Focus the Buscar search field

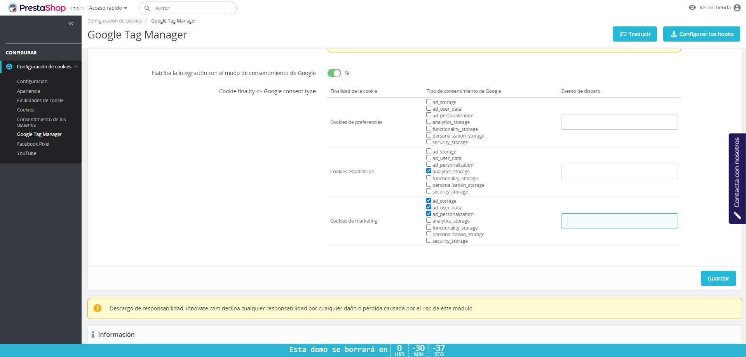tap(188, 8)
